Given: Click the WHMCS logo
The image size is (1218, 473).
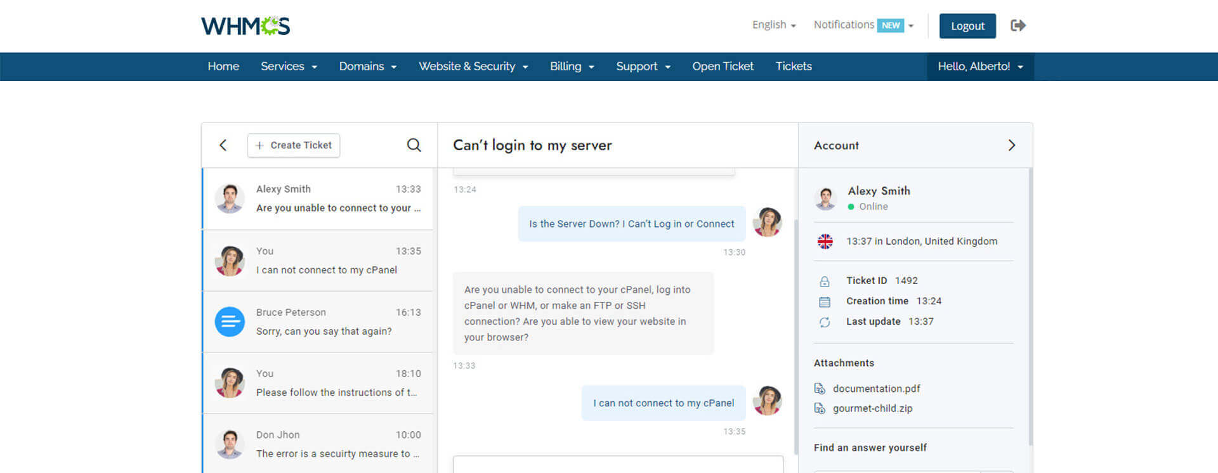Looking at the screenshot, I should click(x=246, y=26).
